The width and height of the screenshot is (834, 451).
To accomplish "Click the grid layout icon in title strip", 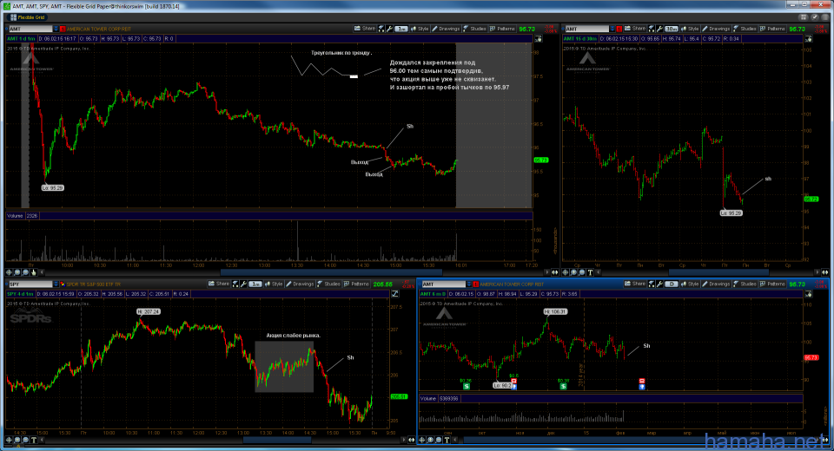I will (x=804, y=17).
